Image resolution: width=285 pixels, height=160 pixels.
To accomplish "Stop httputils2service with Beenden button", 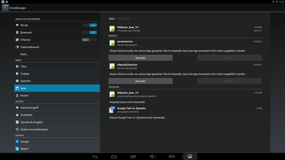I will coord(140,81).
